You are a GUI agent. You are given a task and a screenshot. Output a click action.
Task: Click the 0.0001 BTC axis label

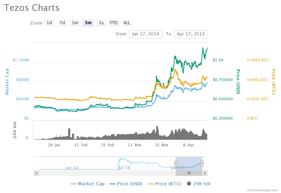tap(258, 99)
